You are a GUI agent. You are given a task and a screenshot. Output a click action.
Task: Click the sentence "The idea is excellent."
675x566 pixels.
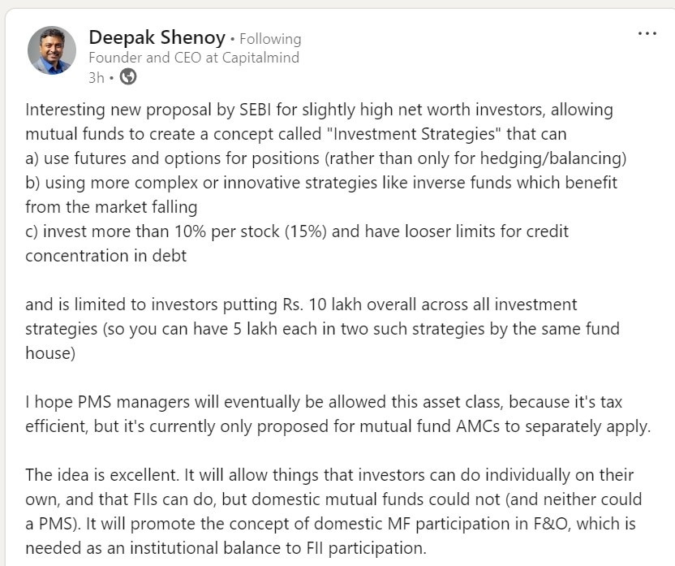[101, 475]
